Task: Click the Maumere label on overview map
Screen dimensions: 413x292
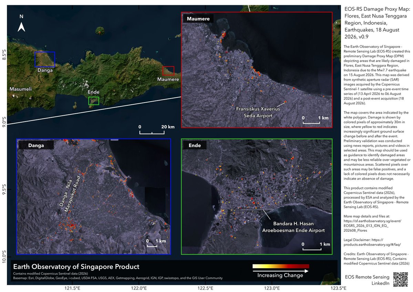Action: [x=168, y=79]
